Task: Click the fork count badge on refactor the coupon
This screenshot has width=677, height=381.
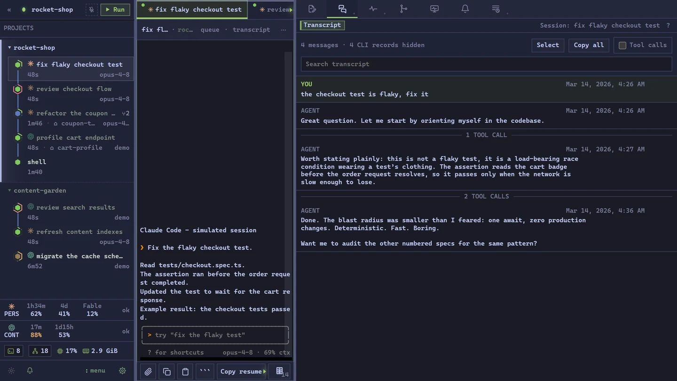Action: click(126, 113)
